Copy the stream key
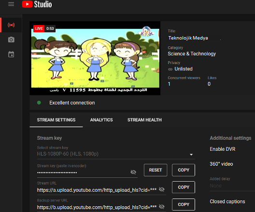This screenshot has width=255, height=212. pos(184,170)
